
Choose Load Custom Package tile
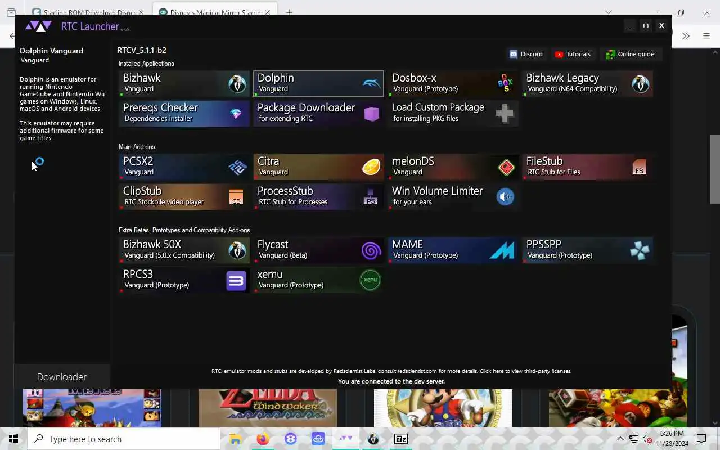point(453,113)
